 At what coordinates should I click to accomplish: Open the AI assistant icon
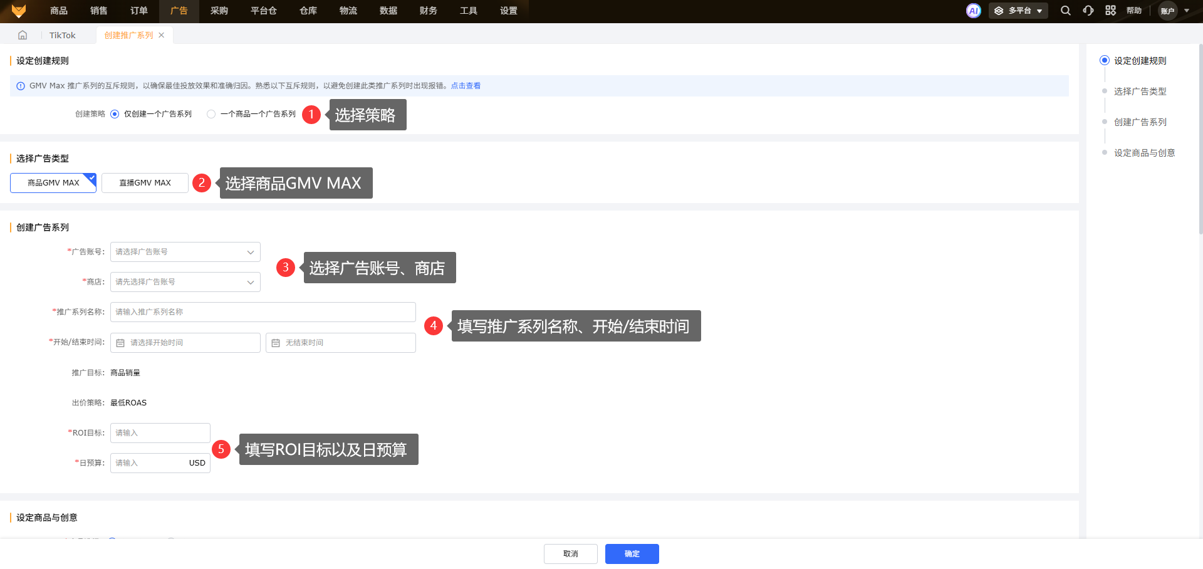click(x=973, y=11)
